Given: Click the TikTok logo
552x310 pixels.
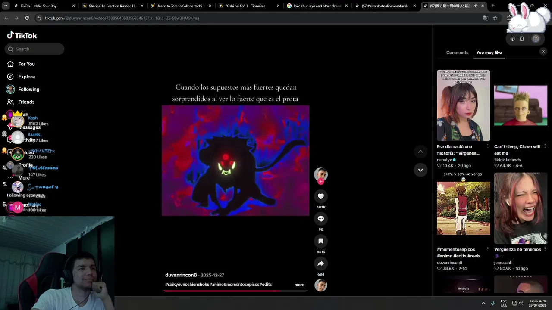Looking at the screenshot, I should pos(22,35).
